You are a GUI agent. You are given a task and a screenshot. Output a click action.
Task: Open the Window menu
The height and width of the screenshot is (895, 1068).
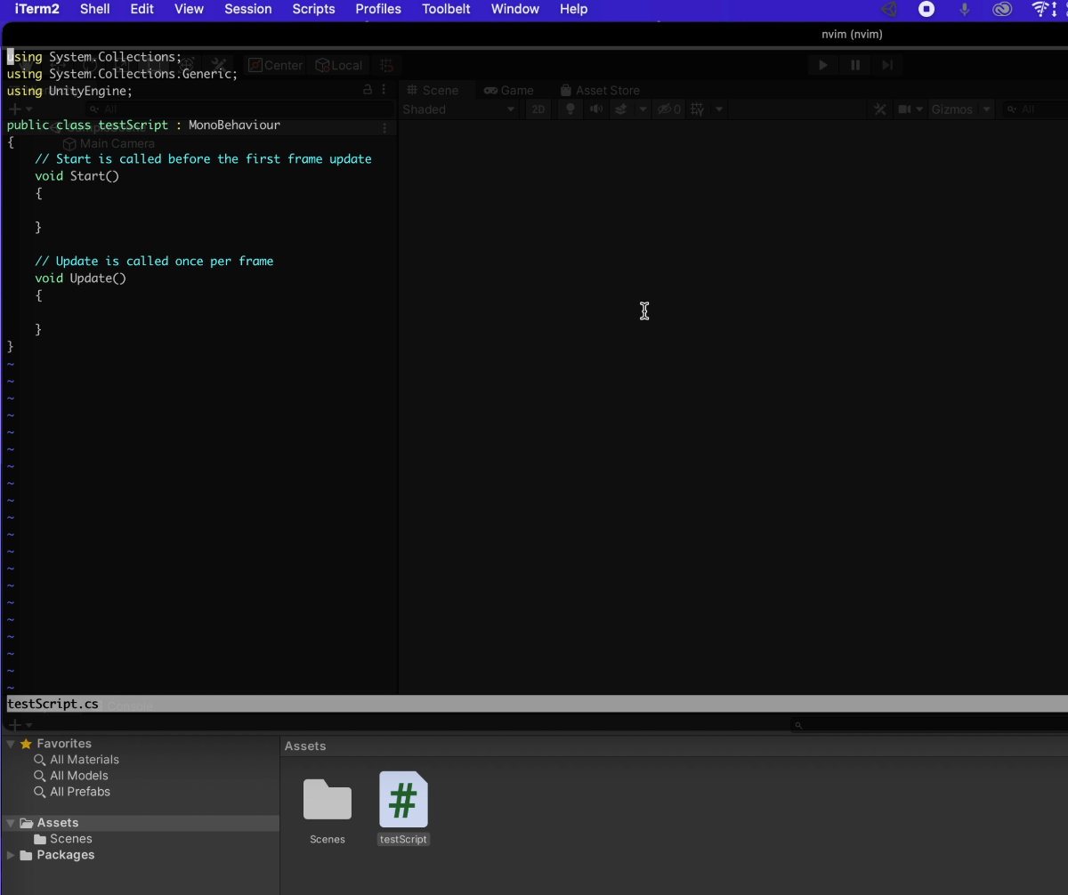[515, 9]
